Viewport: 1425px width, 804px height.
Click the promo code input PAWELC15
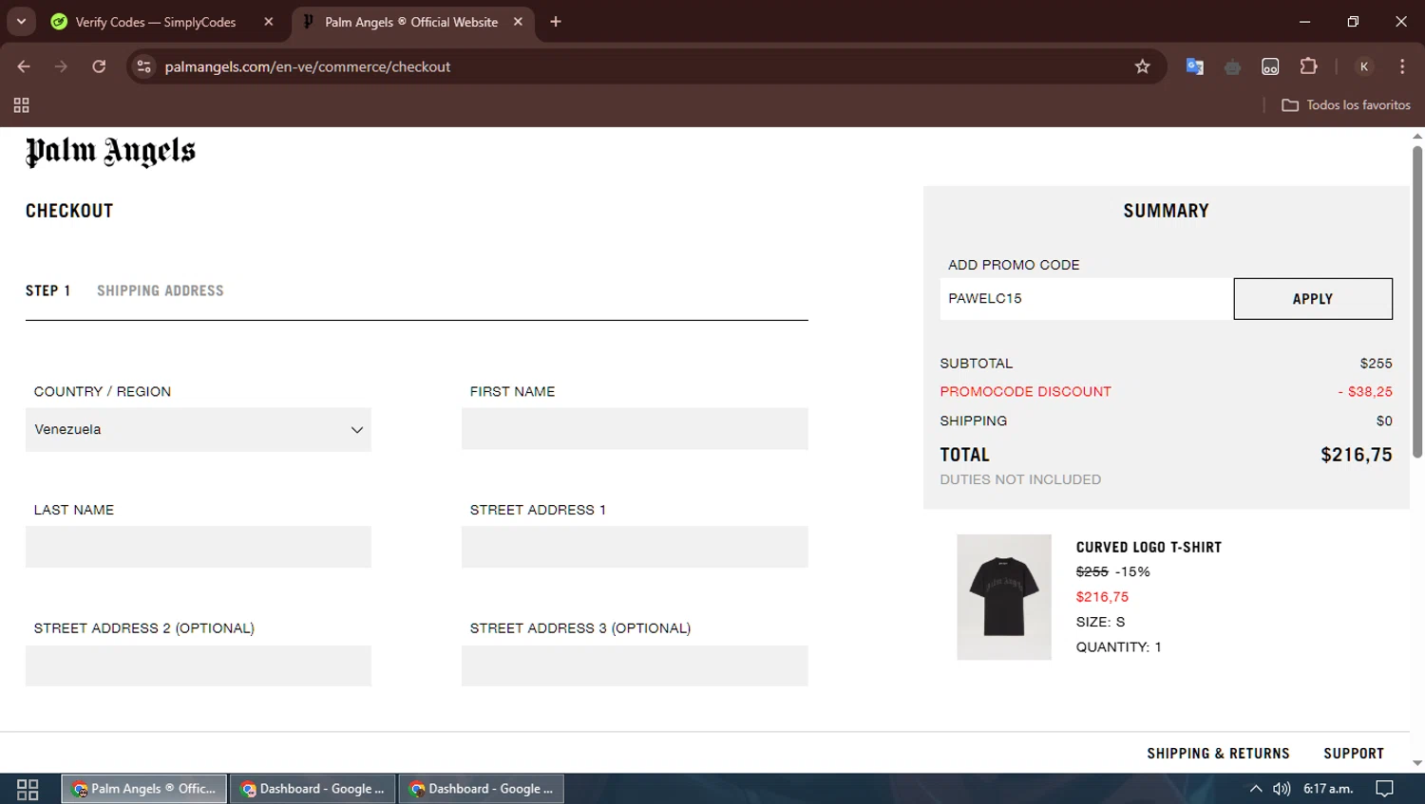click(1086, 298)
